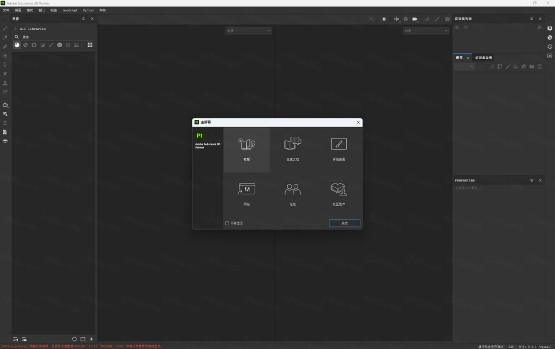
Task: Click the add folder icon in Layers toolbar
Action: coord(532,67)
